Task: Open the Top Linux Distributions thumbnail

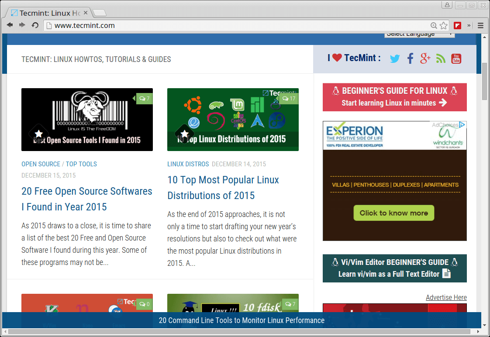Action: [233, 120]
